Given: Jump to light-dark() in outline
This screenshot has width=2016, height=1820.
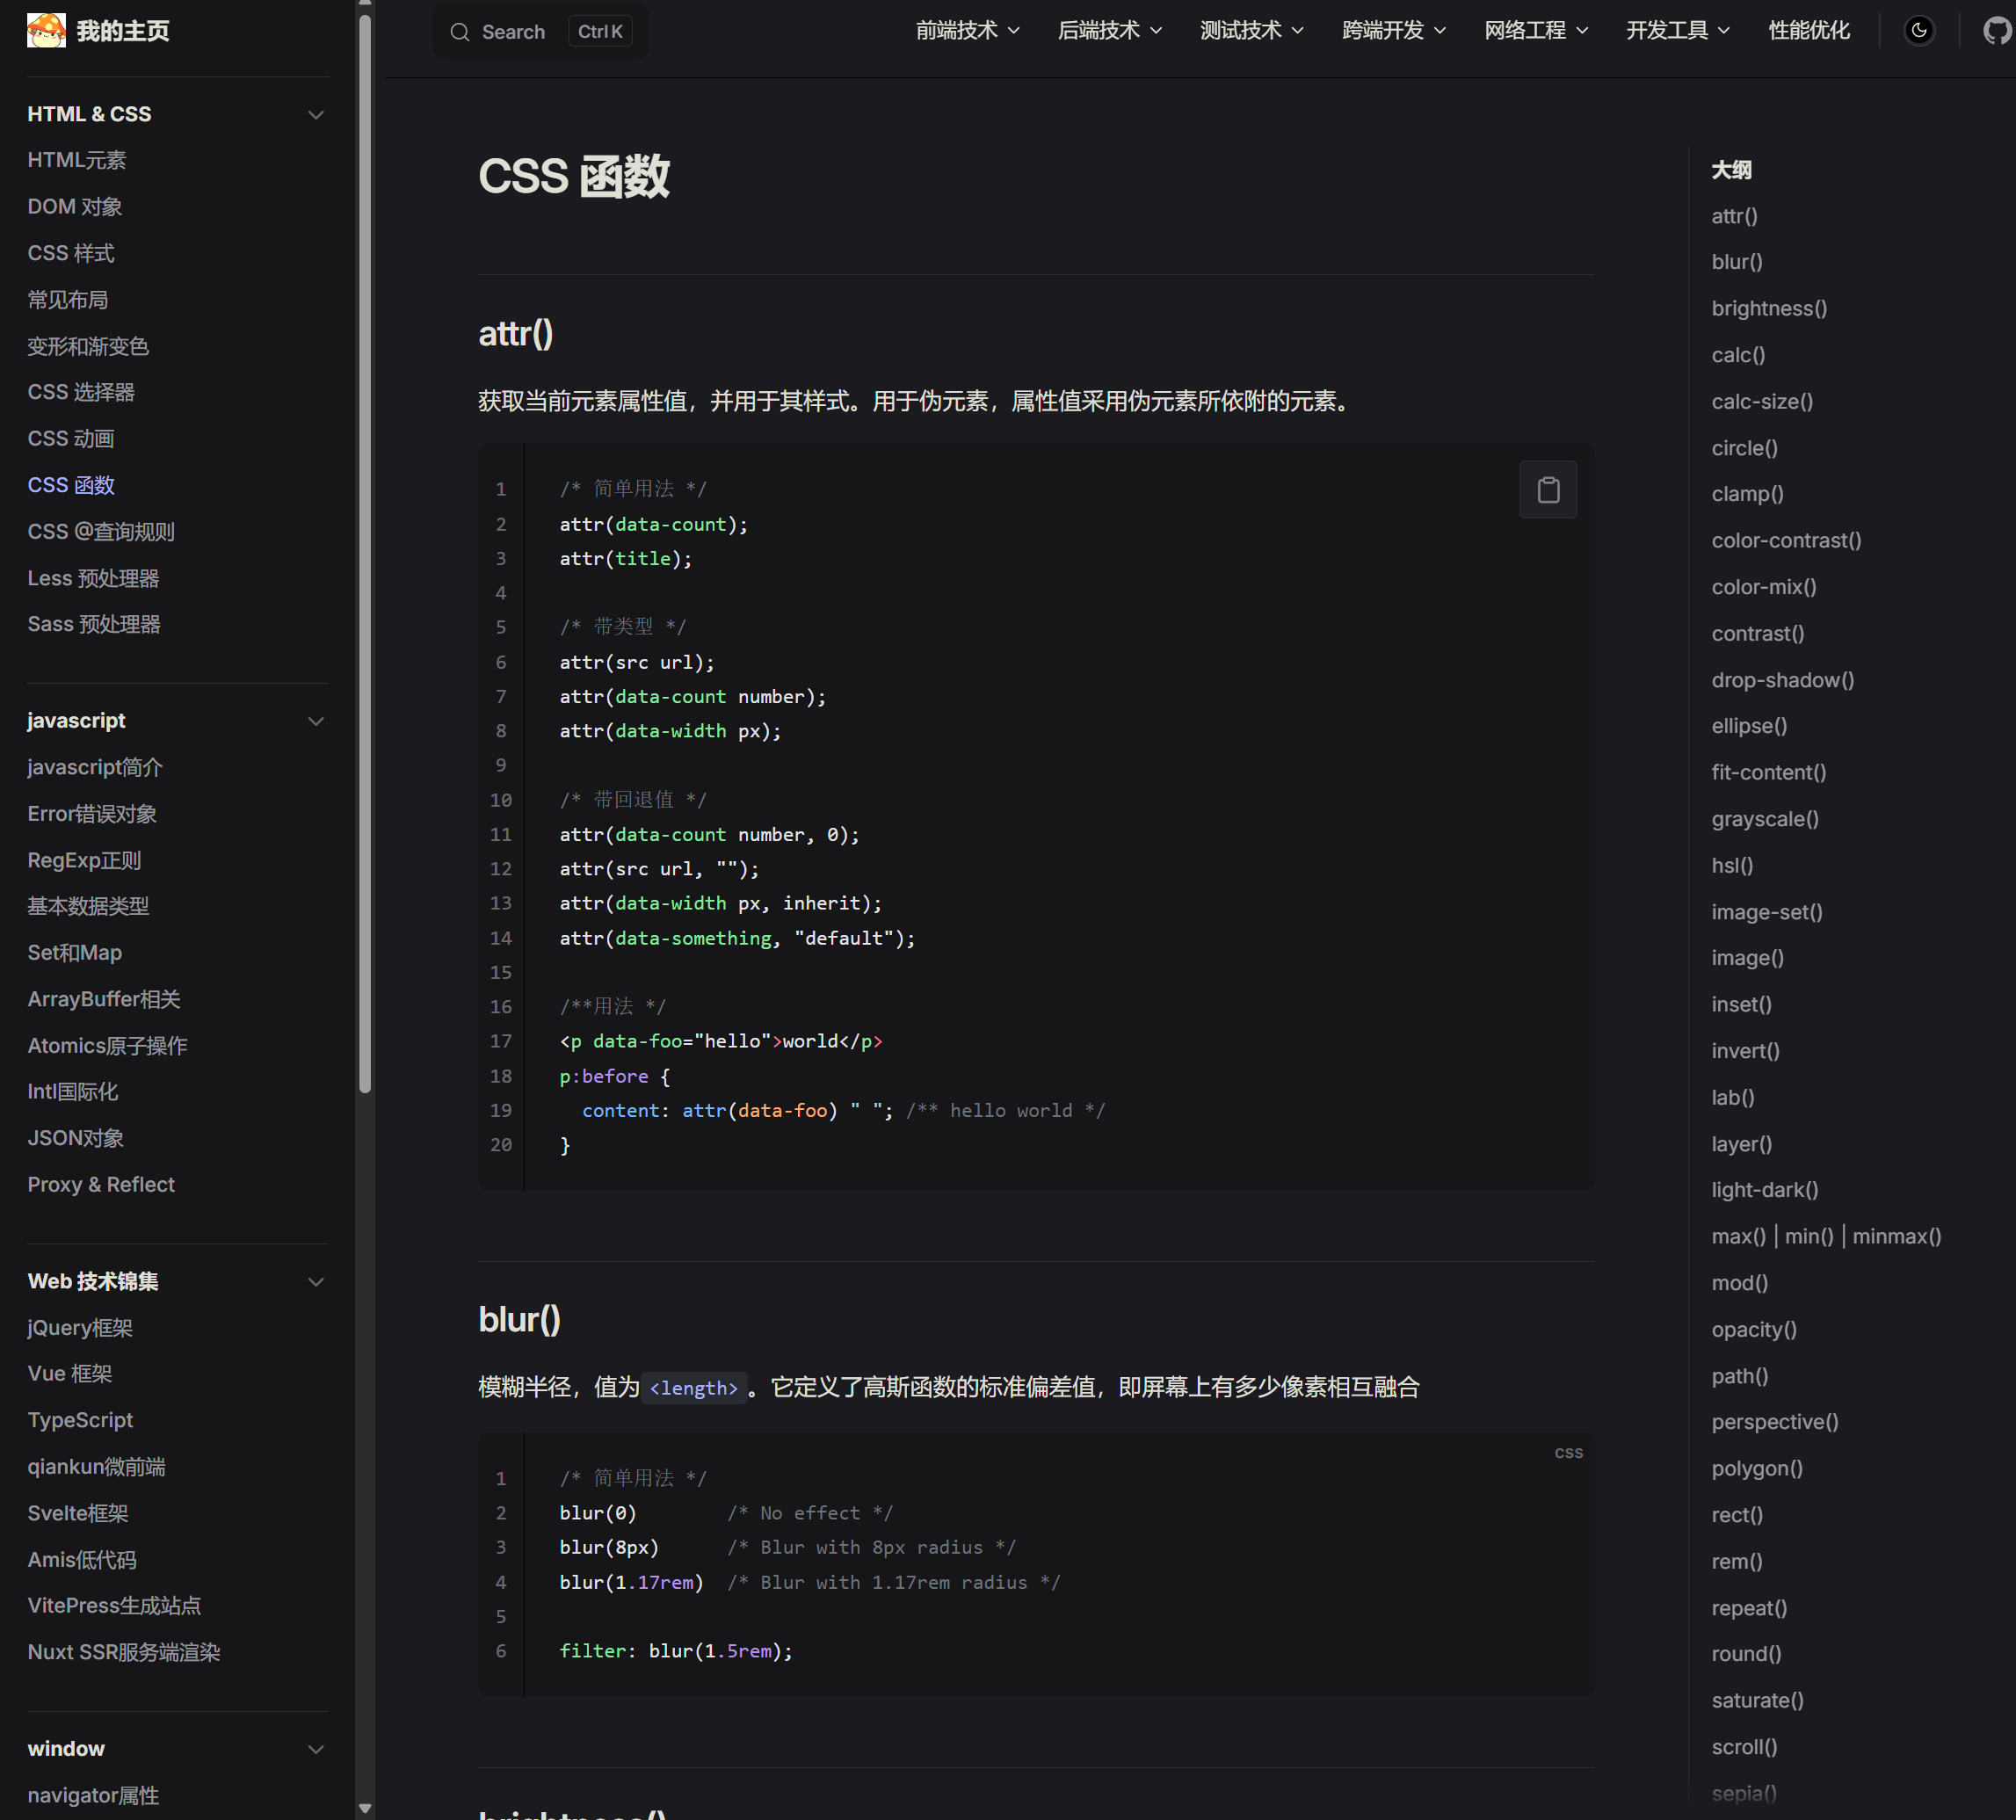Looking at the screenshot, I should pyautogui.click(x=1765, y=1190).
